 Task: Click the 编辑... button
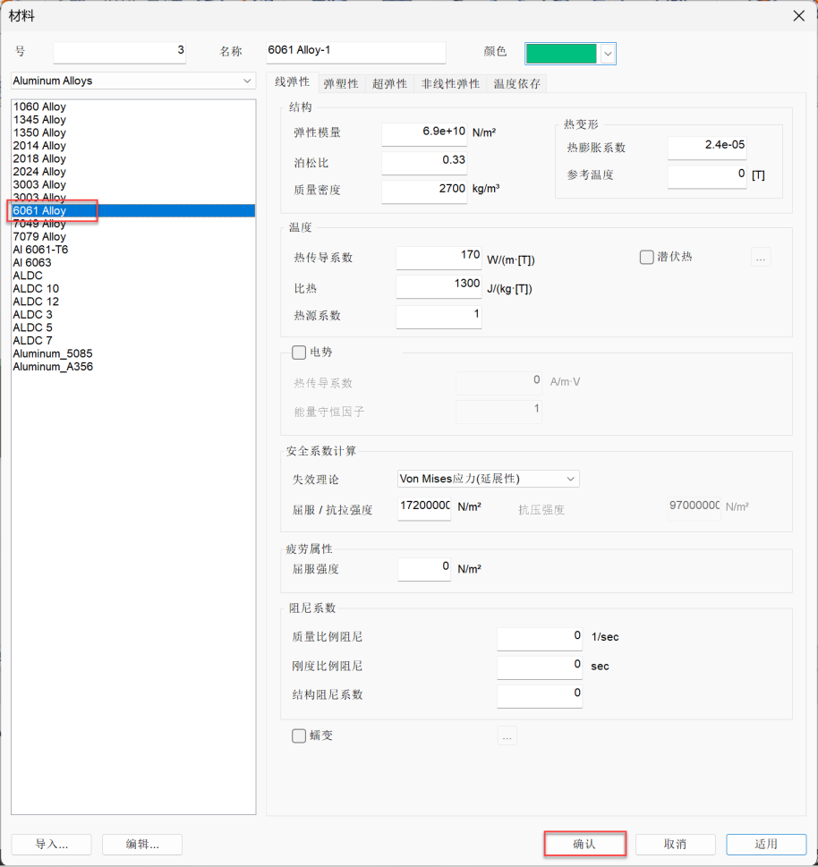142,844
